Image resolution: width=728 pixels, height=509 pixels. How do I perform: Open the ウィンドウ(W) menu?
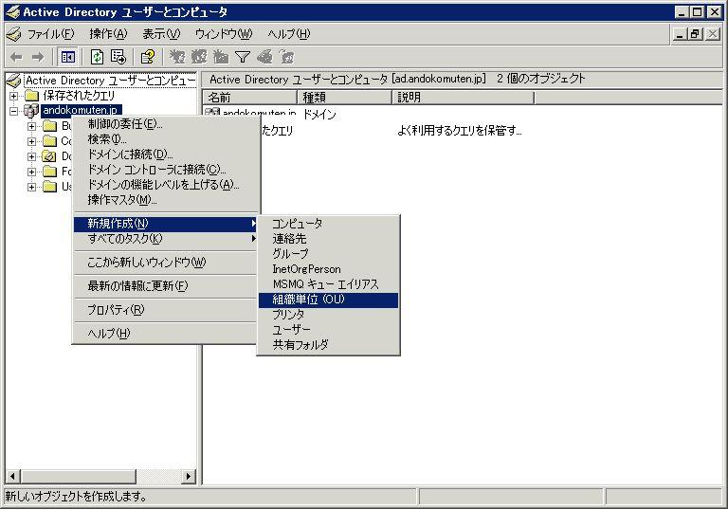click(224, 34)
